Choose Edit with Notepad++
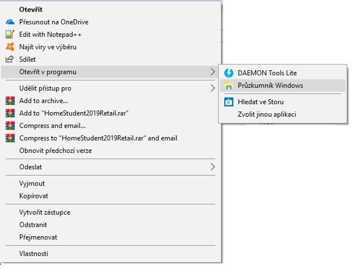 (x=110, y=35)
